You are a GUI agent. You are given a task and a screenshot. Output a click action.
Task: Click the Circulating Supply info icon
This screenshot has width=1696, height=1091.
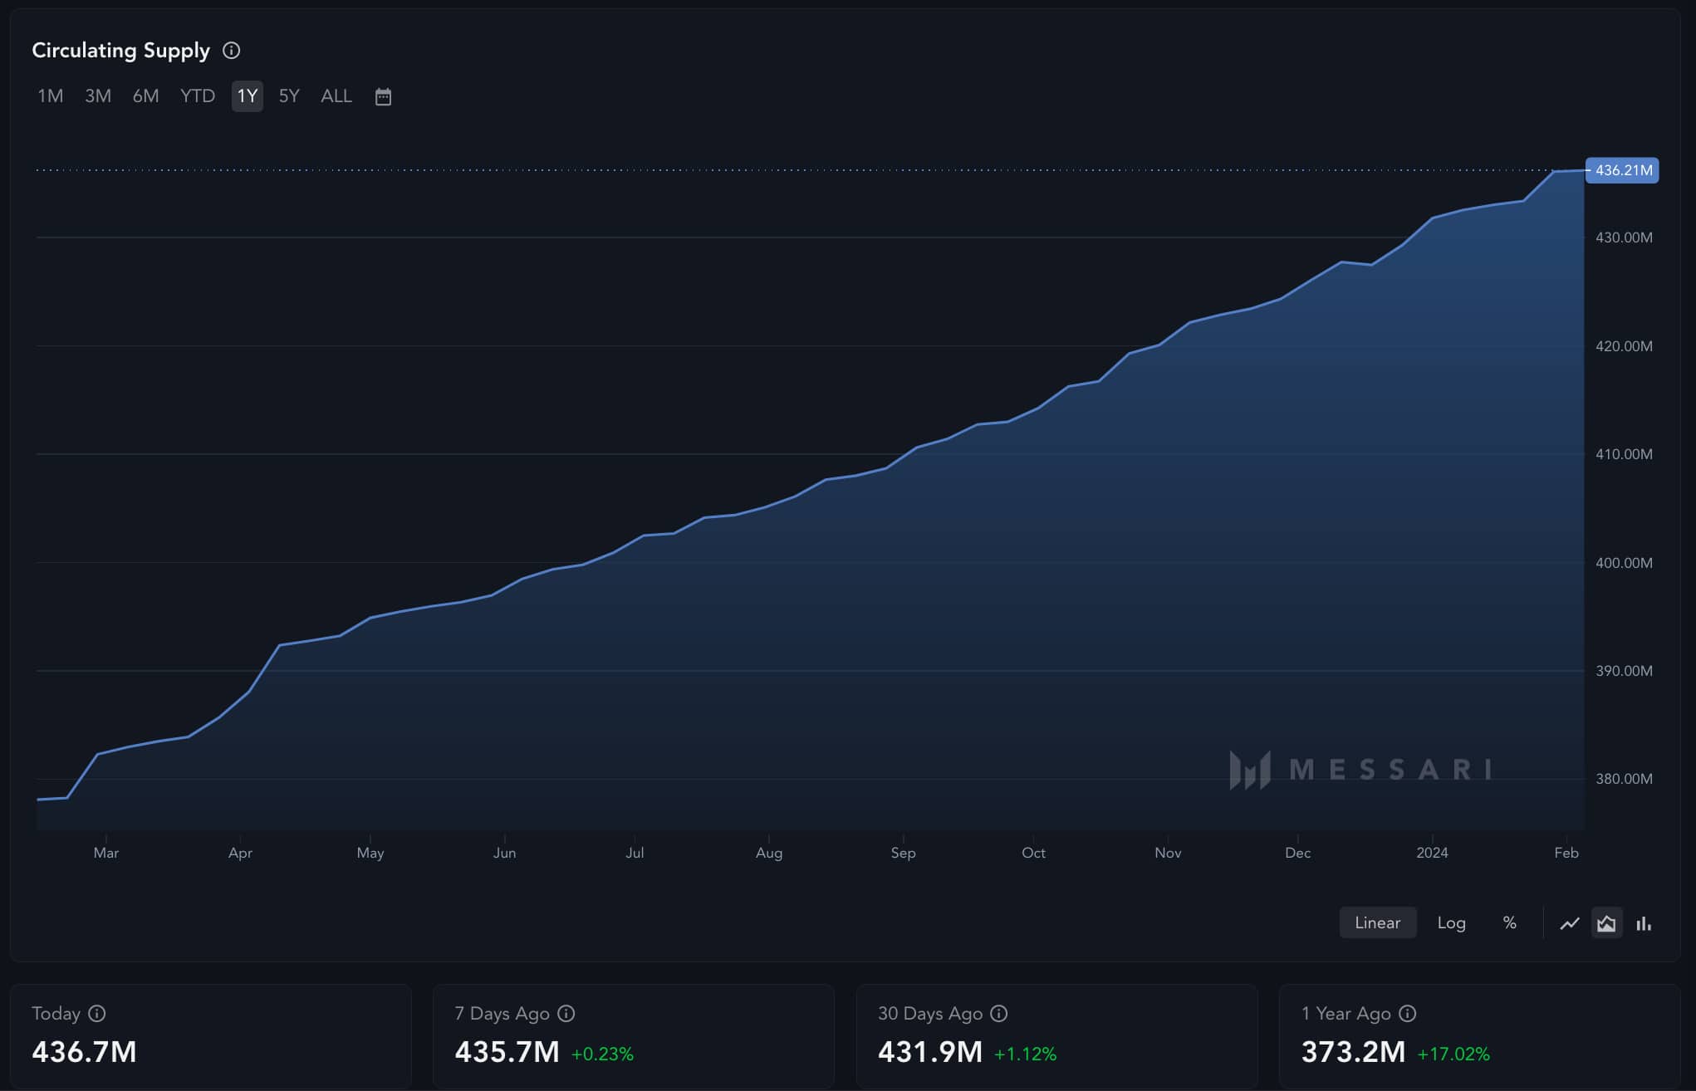[x=232, y=51]
